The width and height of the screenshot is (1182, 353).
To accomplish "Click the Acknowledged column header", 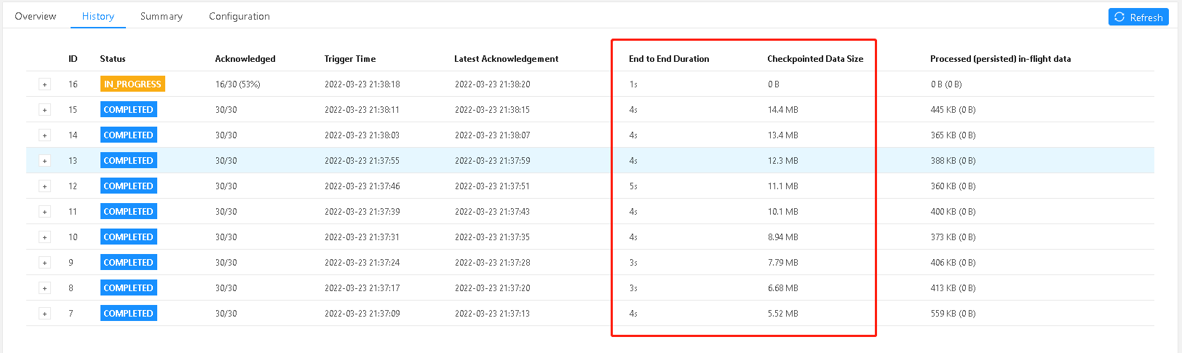I will (245, 59).
